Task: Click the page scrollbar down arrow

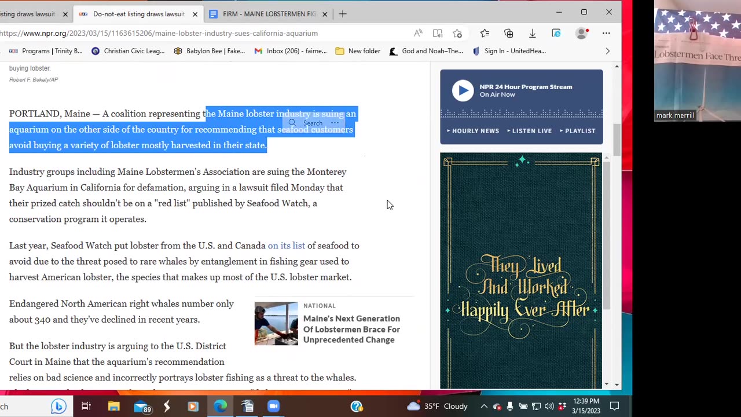Action: click(617, 384)
